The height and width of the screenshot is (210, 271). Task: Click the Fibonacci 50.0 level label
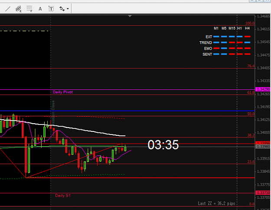[x=251, y=114]
